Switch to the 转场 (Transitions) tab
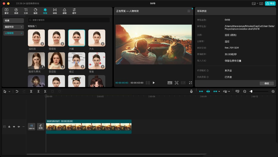 55,11
